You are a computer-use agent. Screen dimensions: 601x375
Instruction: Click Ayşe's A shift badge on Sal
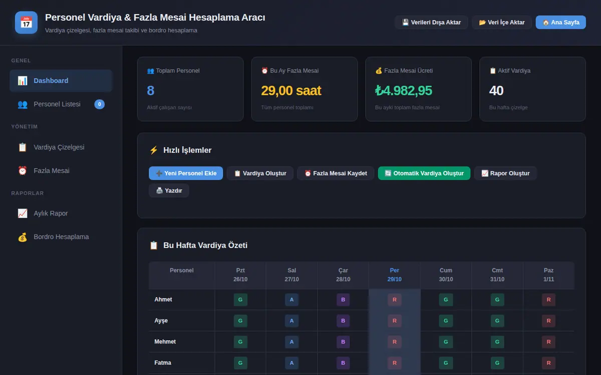tap(291, 320)
